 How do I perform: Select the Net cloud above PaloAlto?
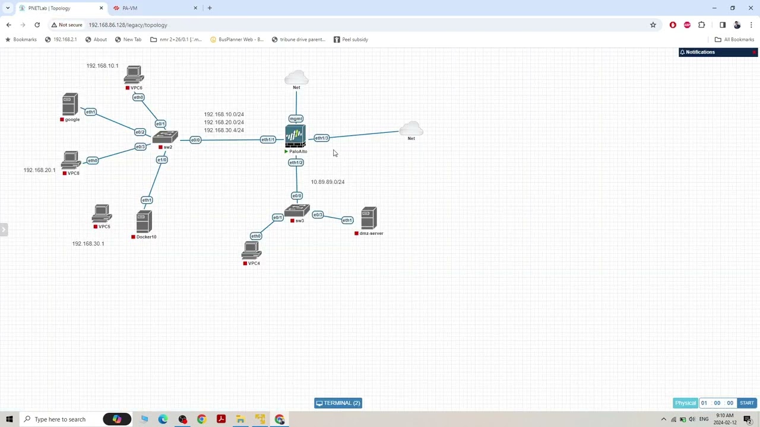coord(296,78)
